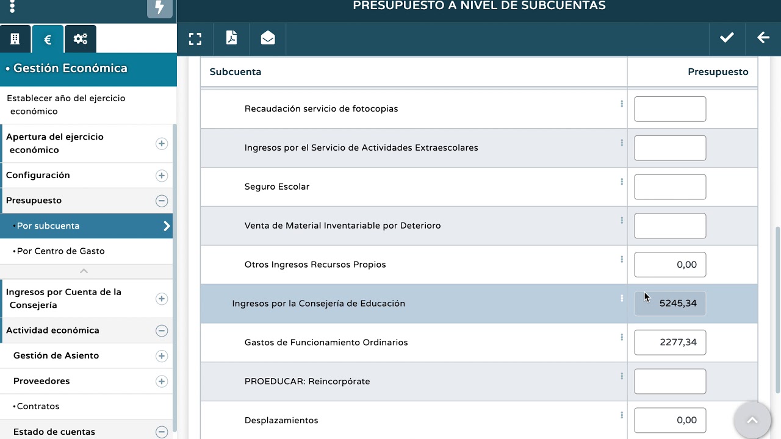Viewport: 781px width, 439px height.
Task: Click 'Ingresos por la Consejería de Educación' label
Action: (319, 304)
